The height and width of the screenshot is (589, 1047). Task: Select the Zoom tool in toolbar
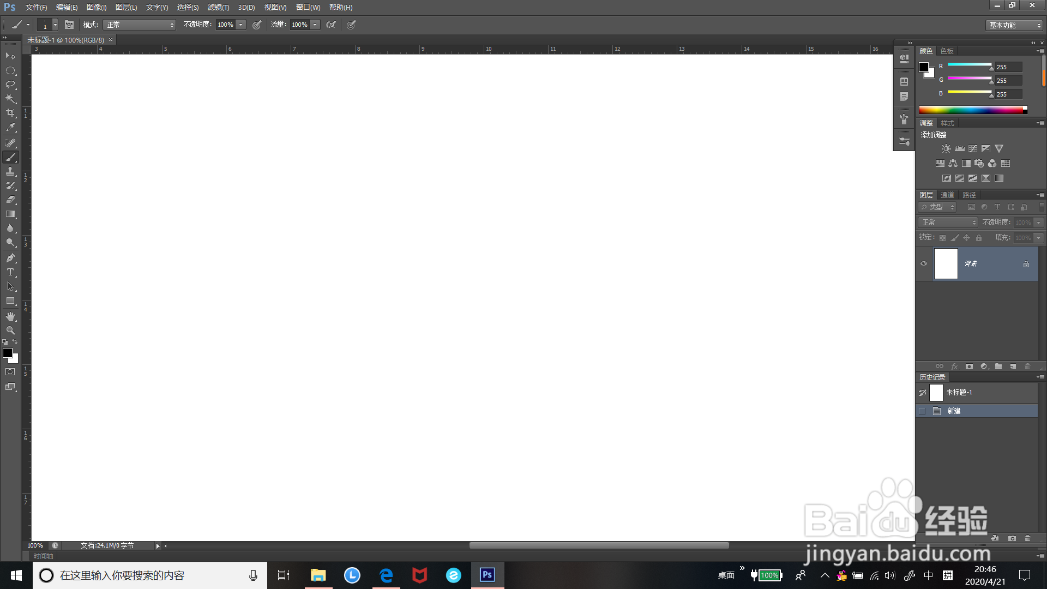pos(10,330)
